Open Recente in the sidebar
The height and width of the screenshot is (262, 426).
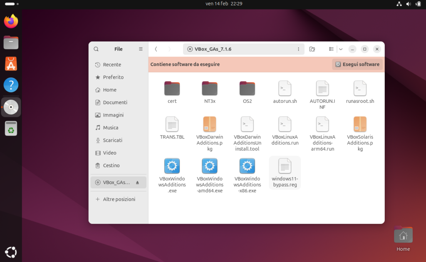[119, 65]
